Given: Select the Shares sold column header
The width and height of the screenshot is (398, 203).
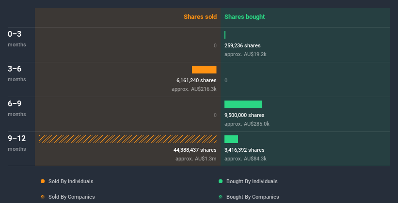Looking at the screenshot, I should coord(200,17).
